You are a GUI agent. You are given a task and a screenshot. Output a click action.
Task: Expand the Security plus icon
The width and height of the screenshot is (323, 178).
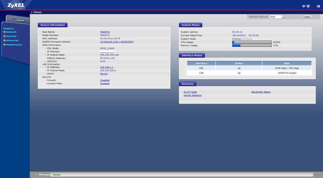click(x=4, y=36)
